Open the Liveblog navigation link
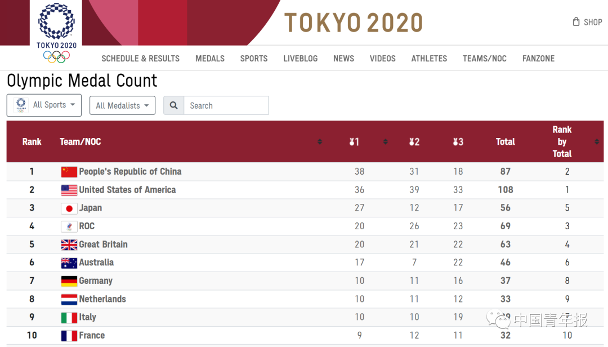Viewport: 608px width, 347px height. (300, 59)
